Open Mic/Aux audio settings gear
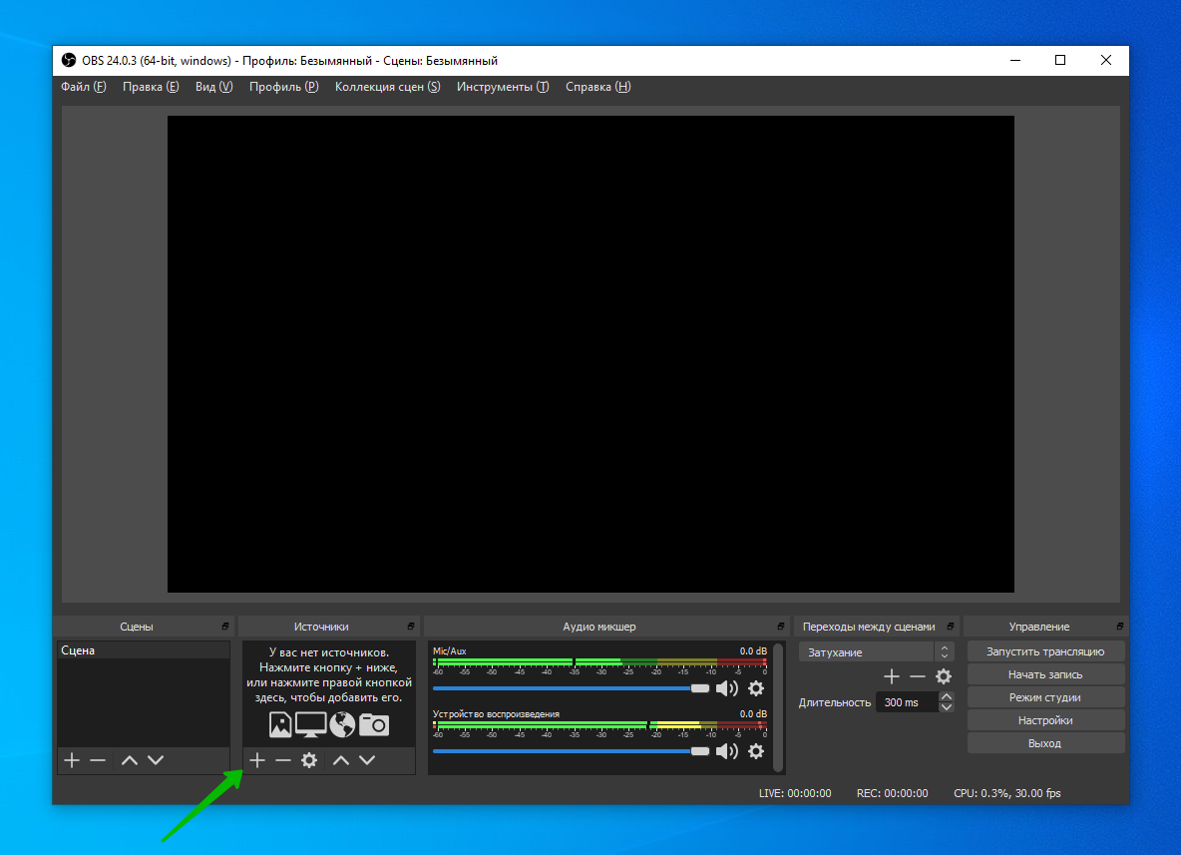The image size is (1181, 855). (x=756, y=688)
